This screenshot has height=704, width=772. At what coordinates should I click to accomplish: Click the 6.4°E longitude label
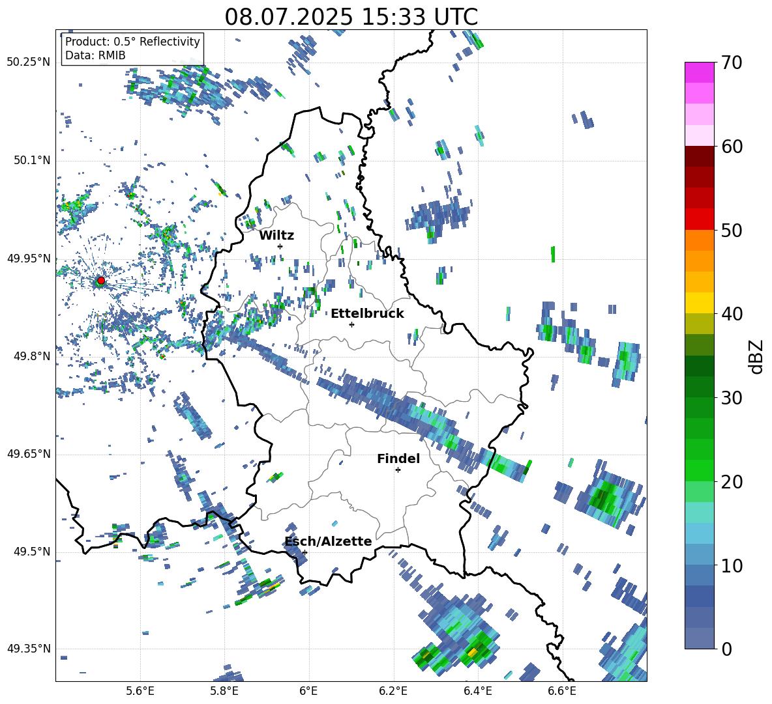pyautogui.click(x=477, y=691)
